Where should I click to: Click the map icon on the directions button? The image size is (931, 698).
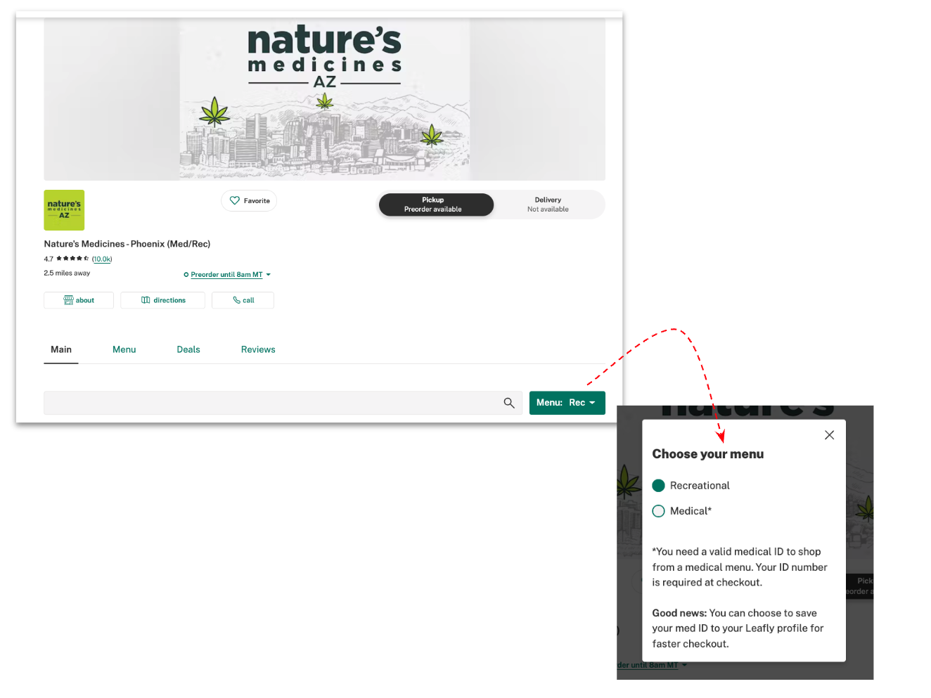(x=147, y=300)
